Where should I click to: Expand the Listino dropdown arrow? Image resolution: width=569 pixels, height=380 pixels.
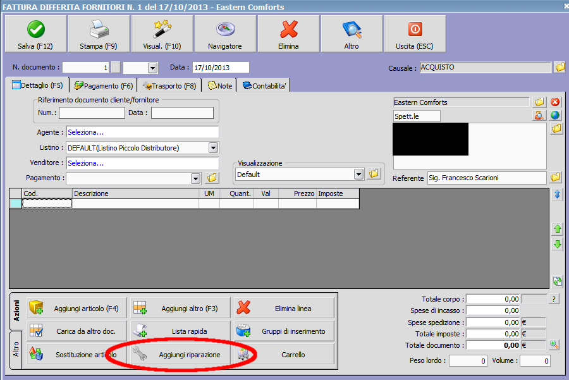[x=214, y=148]
